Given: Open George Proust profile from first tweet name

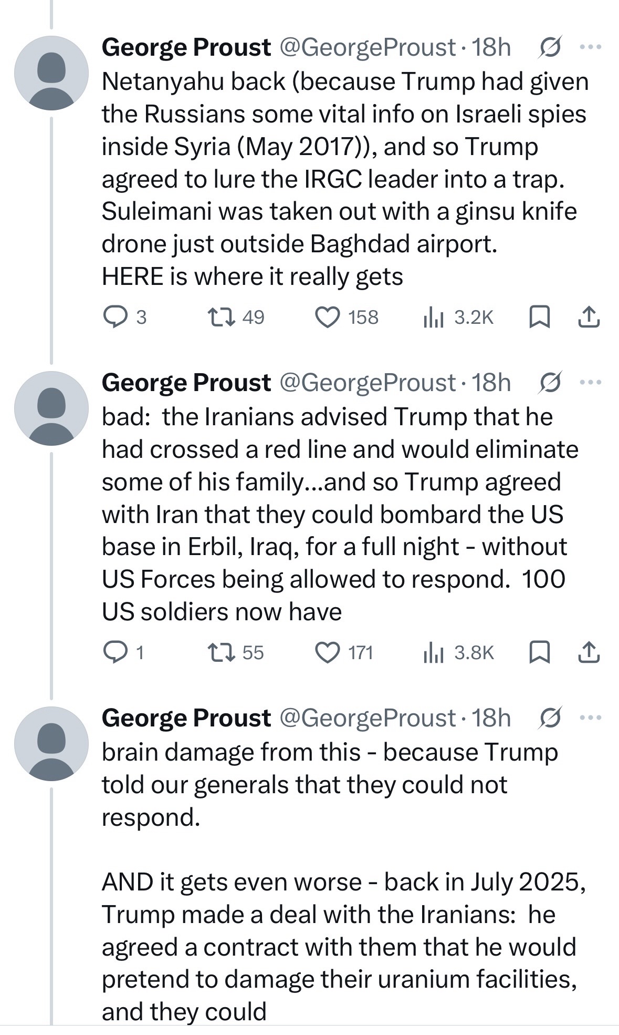Looking at the screenshot, I should point(186,47).
